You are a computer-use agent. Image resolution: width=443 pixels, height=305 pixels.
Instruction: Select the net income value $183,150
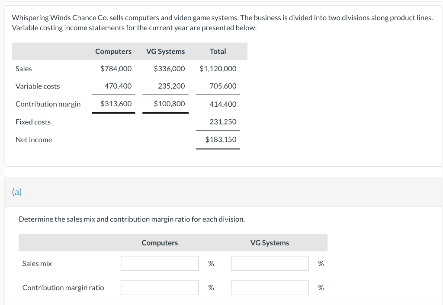tap(221, 140)
